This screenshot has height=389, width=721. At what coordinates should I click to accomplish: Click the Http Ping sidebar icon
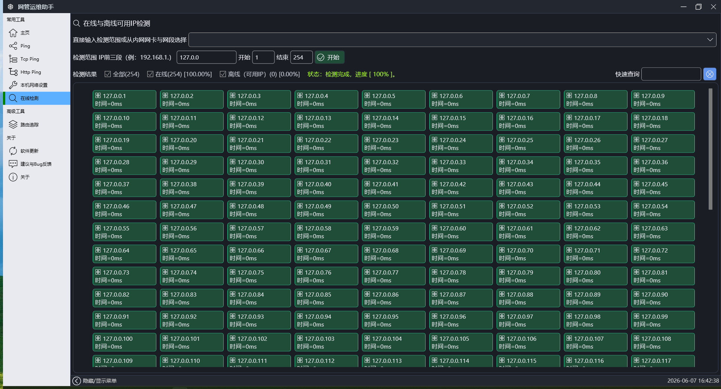click(x=13, y=72)
